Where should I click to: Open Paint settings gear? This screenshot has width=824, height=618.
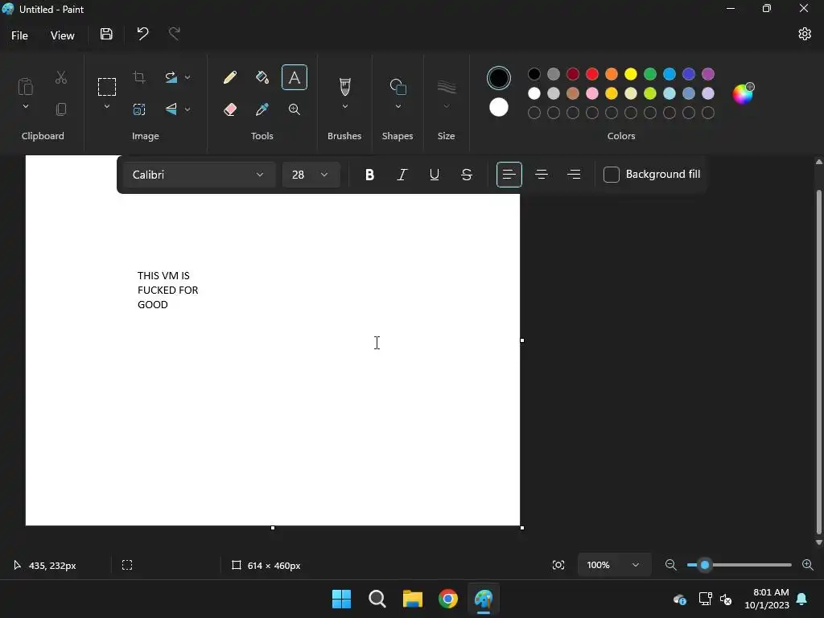point(805,34)
